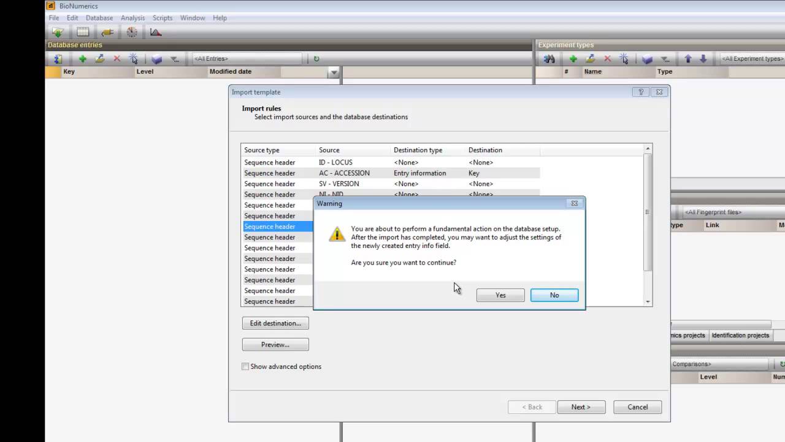Delete experiment type with red X icon
This screenshot has height=442, width=785.
coord(607,59)
